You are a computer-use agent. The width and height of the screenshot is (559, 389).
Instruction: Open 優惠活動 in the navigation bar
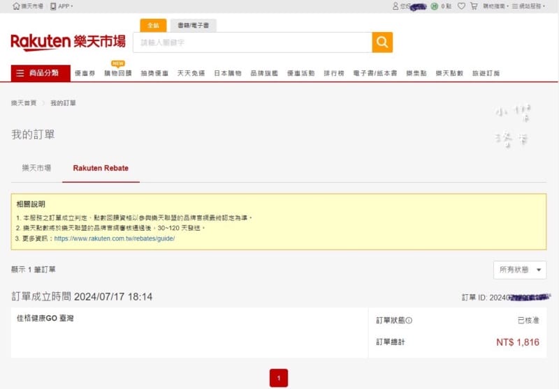[x=301, y=73]
